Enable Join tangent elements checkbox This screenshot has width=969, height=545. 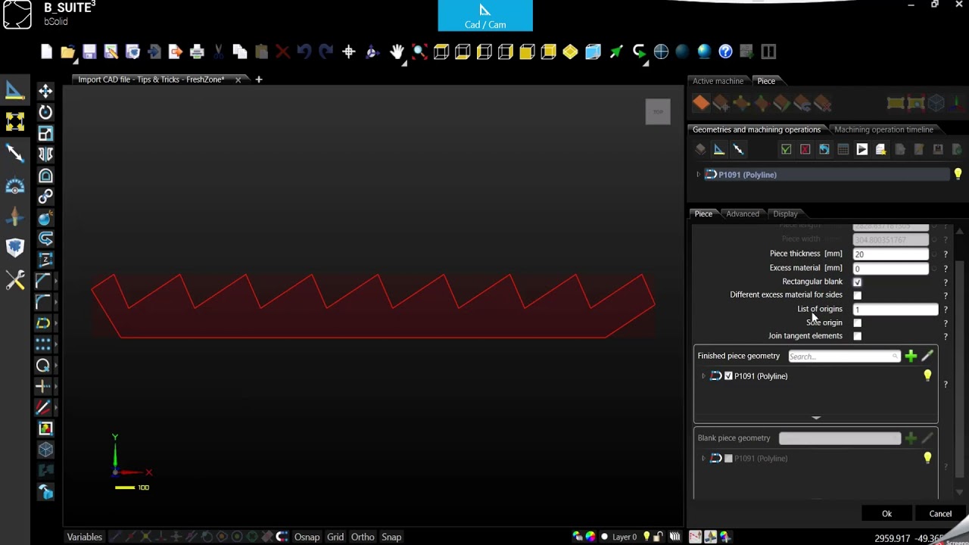pyautogui.click(x=857, y=336)
